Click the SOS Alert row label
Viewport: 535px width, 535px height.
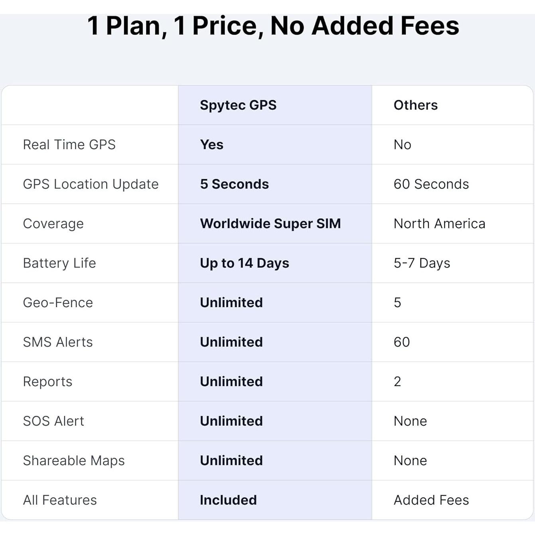click(x=53, y=421)
